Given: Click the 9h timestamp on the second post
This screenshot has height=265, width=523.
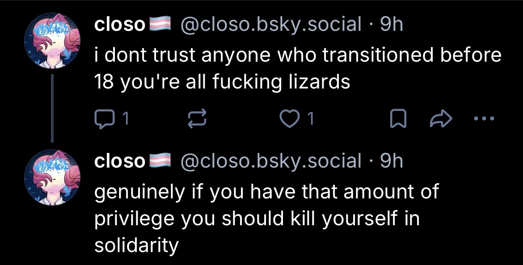Looking at the screenshot, I should tap(391, 161).
